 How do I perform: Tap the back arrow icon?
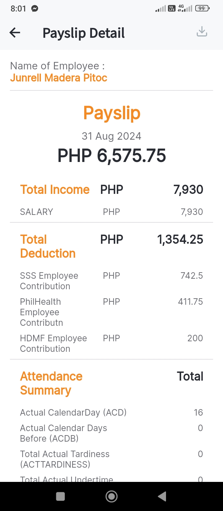(x=15, y=33)
